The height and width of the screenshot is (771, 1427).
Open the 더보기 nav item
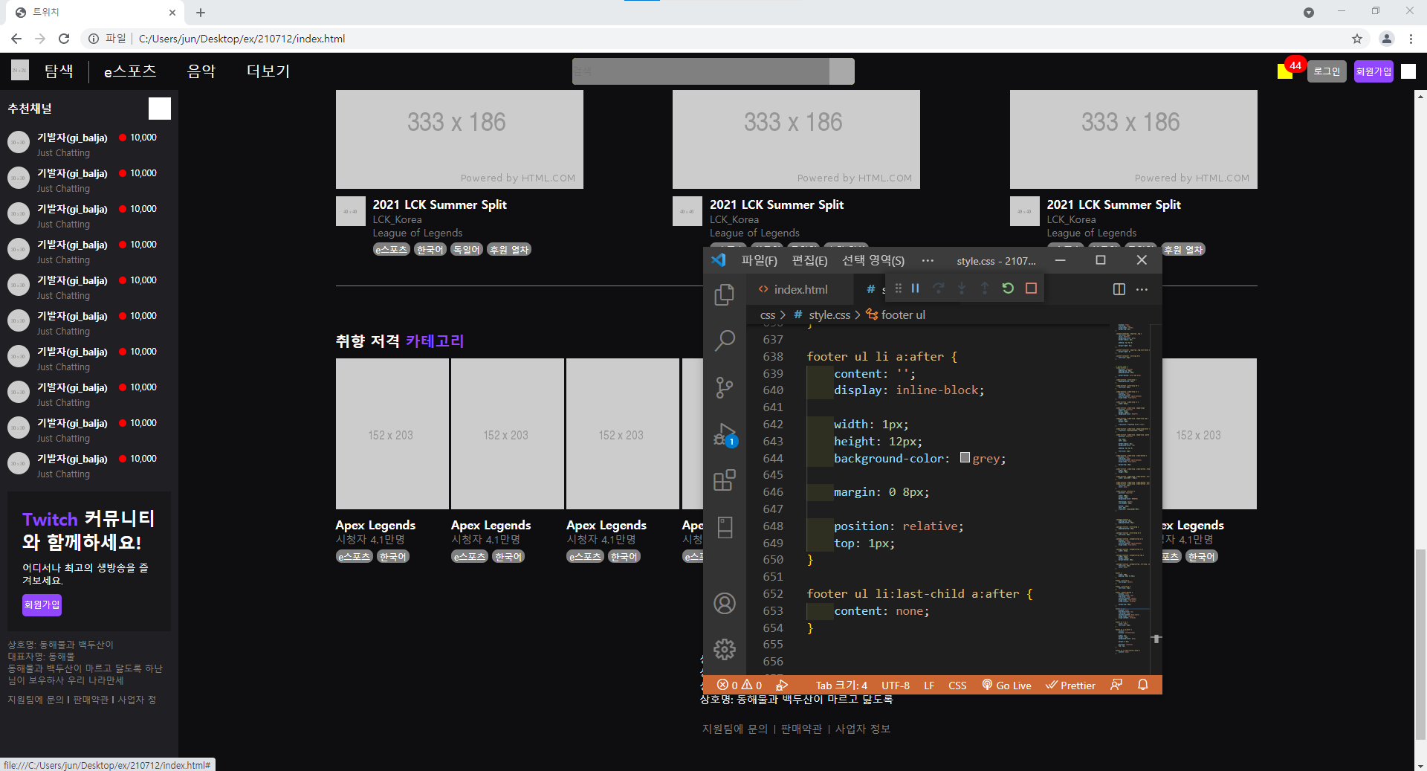(268, 71)
